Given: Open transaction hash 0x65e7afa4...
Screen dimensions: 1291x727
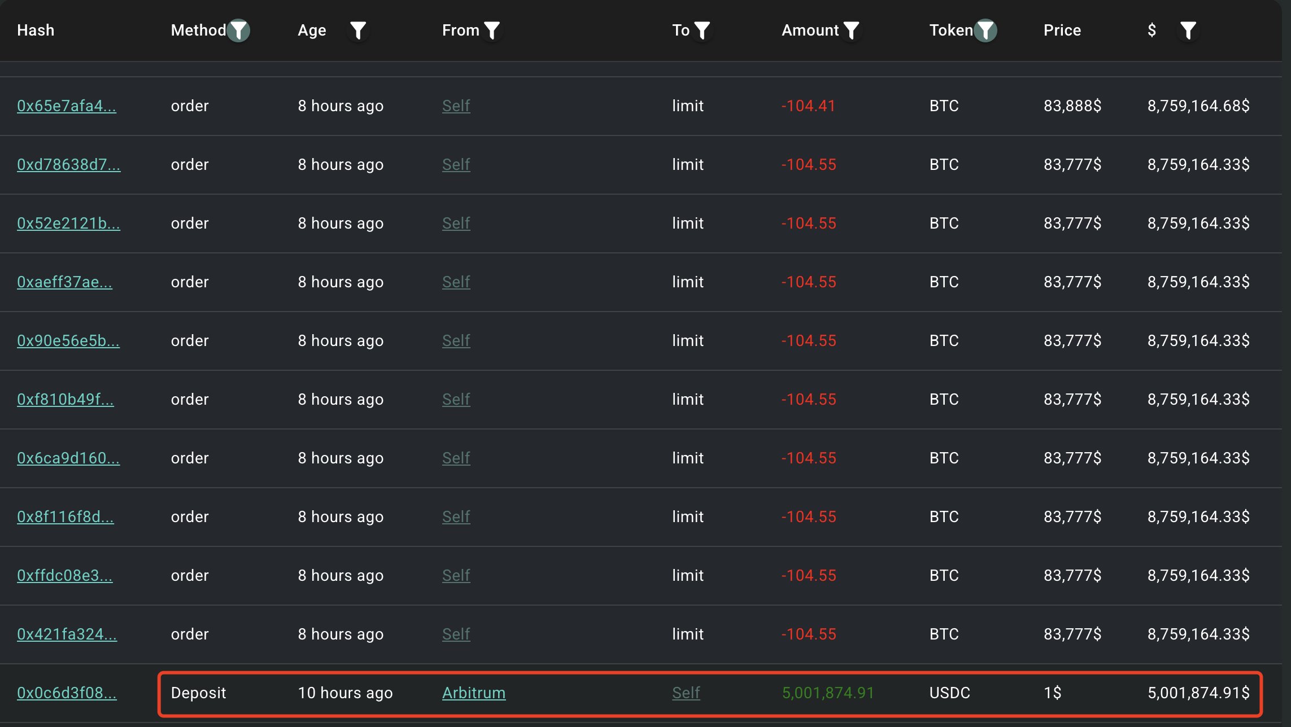Looking at the screenshot, I should tap(67, 106).
